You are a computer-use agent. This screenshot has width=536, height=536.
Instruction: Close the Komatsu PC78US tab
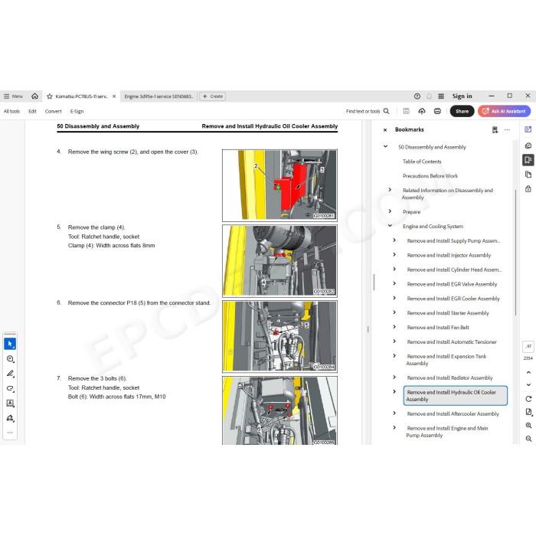click(x=114, y=96)
